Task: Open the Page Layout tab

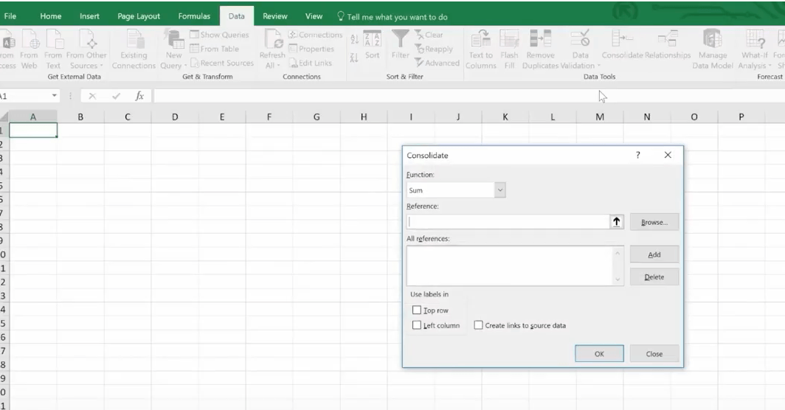Action: [139, 16]
